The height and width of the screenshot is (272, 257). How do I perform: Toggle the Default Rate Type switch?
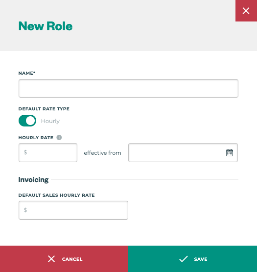click(27, 121)
